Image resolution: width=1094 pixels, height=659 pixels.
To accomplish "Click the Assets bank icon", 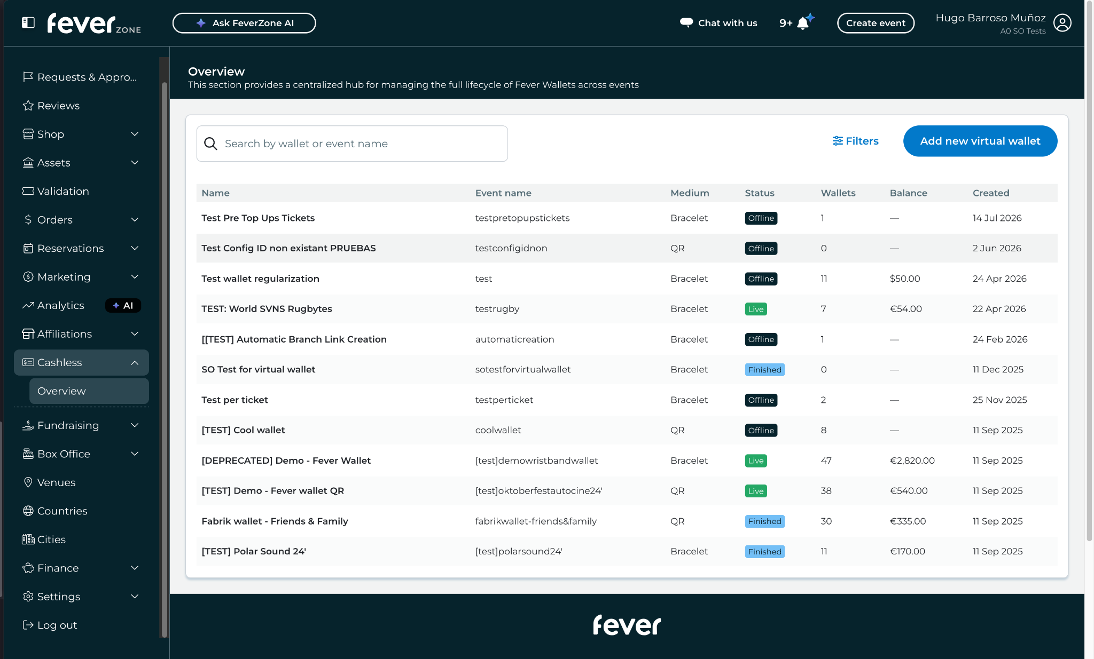I will point(28,163).
